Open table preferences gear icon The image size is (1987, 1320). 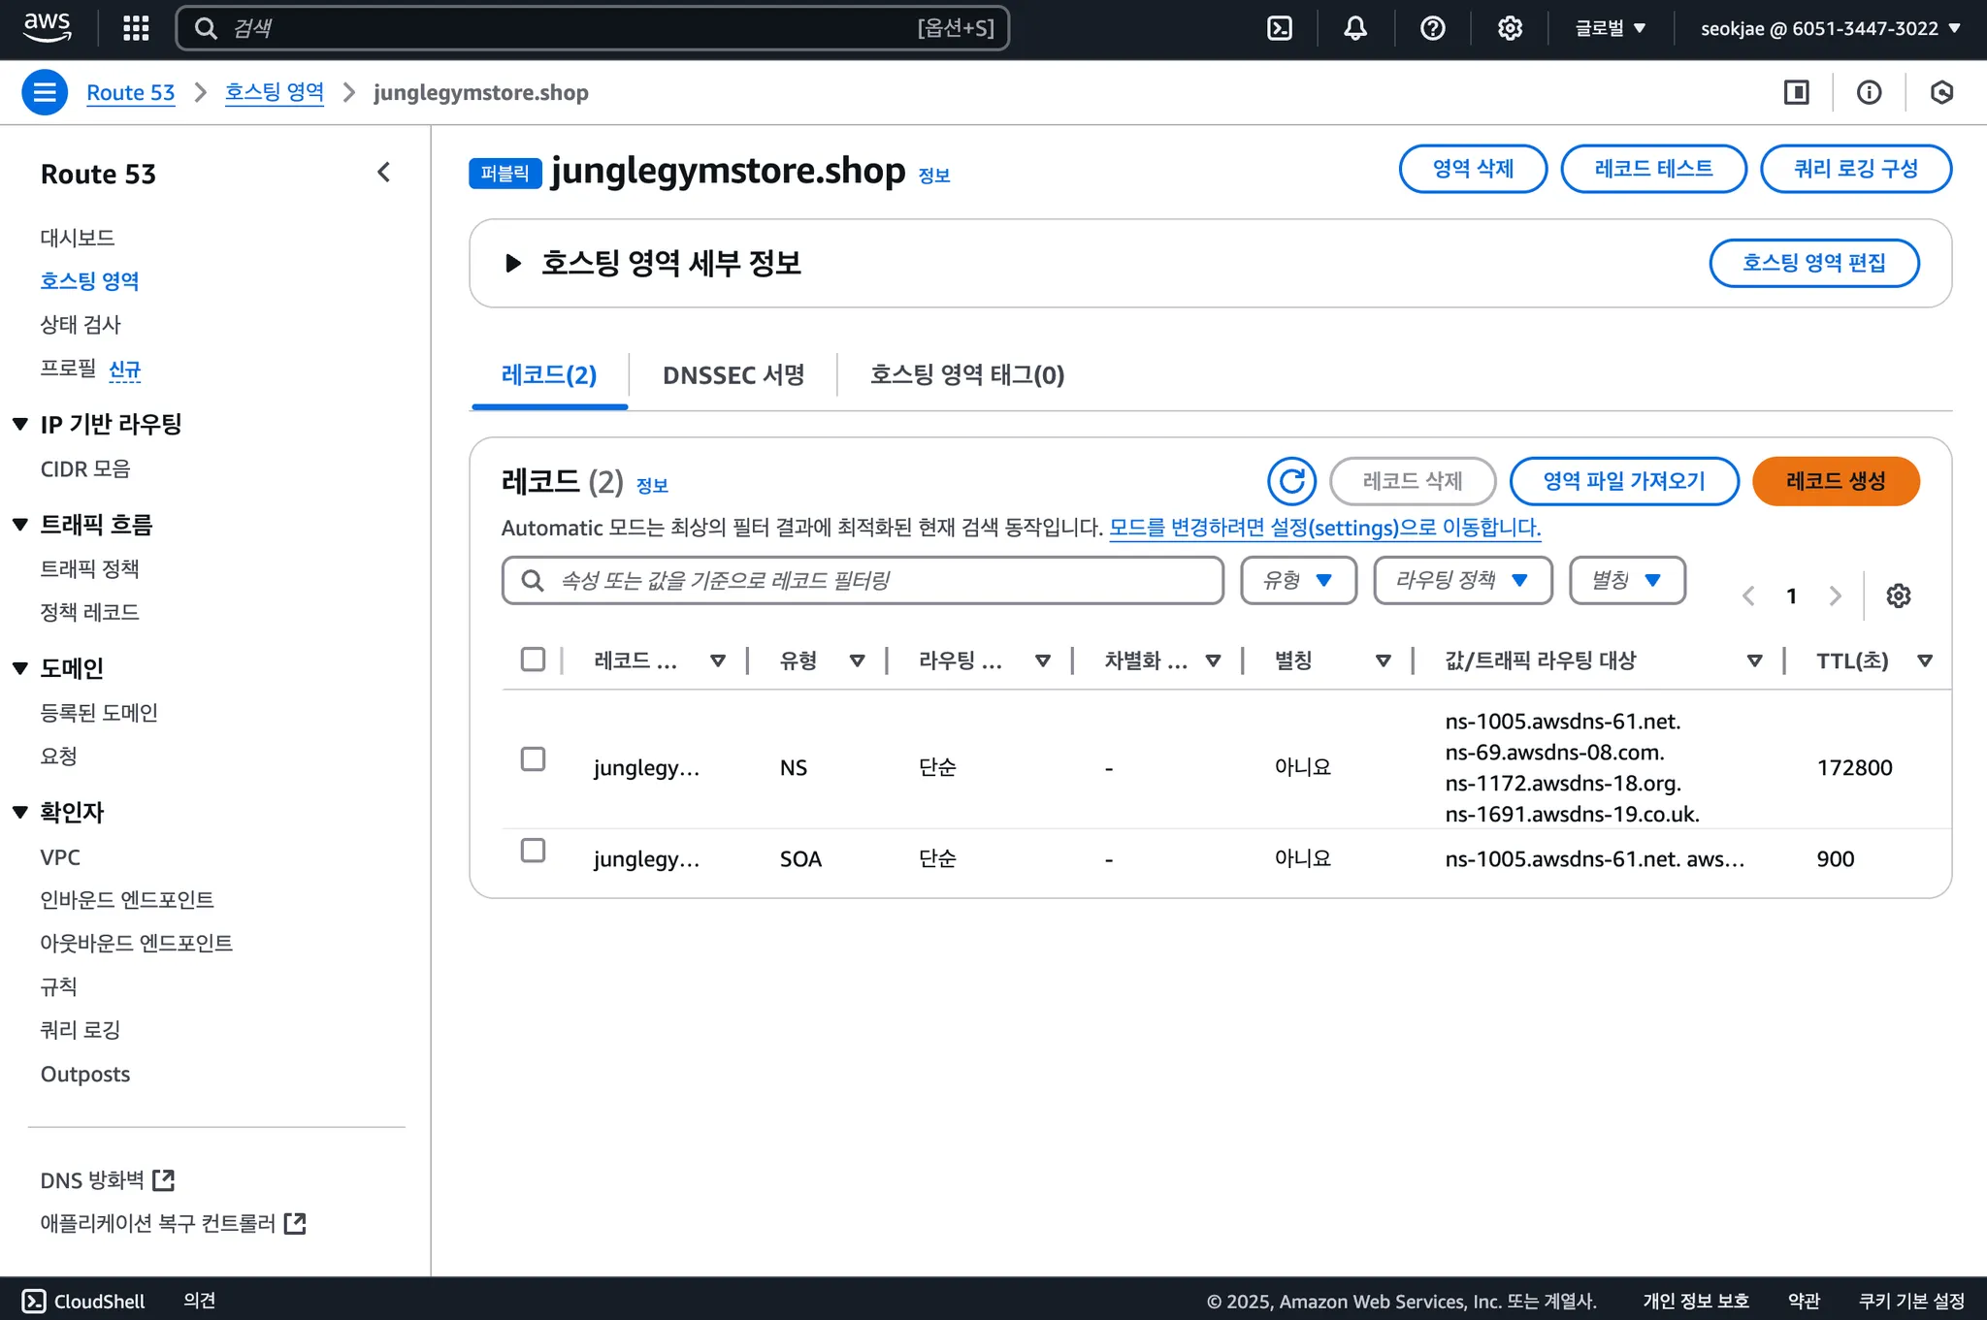coord(1898,596)
